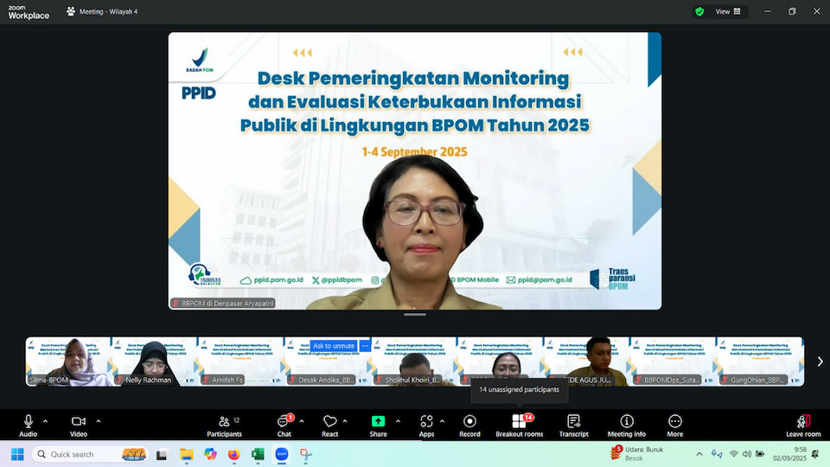830x467 pixels.
Task: Click the battery status icon
Action: pos(760,454)
